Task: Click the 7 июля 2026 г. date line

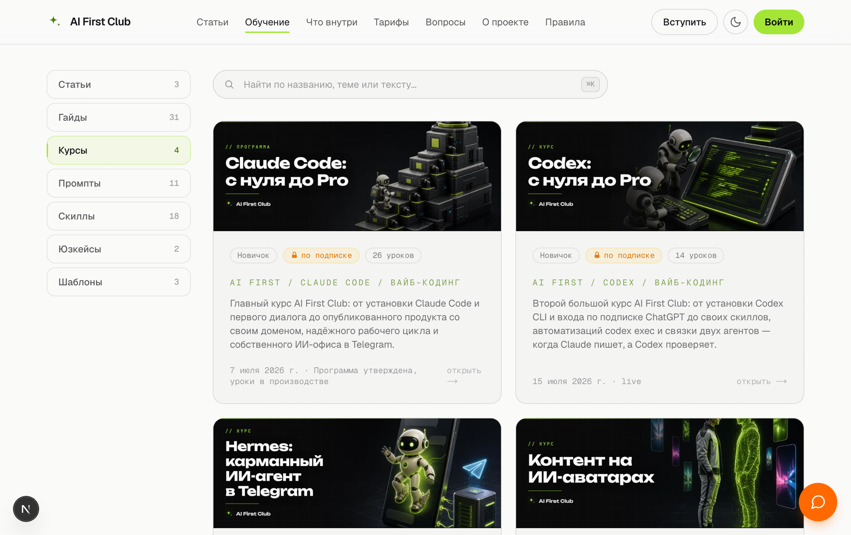Action: tap(323, 376)
